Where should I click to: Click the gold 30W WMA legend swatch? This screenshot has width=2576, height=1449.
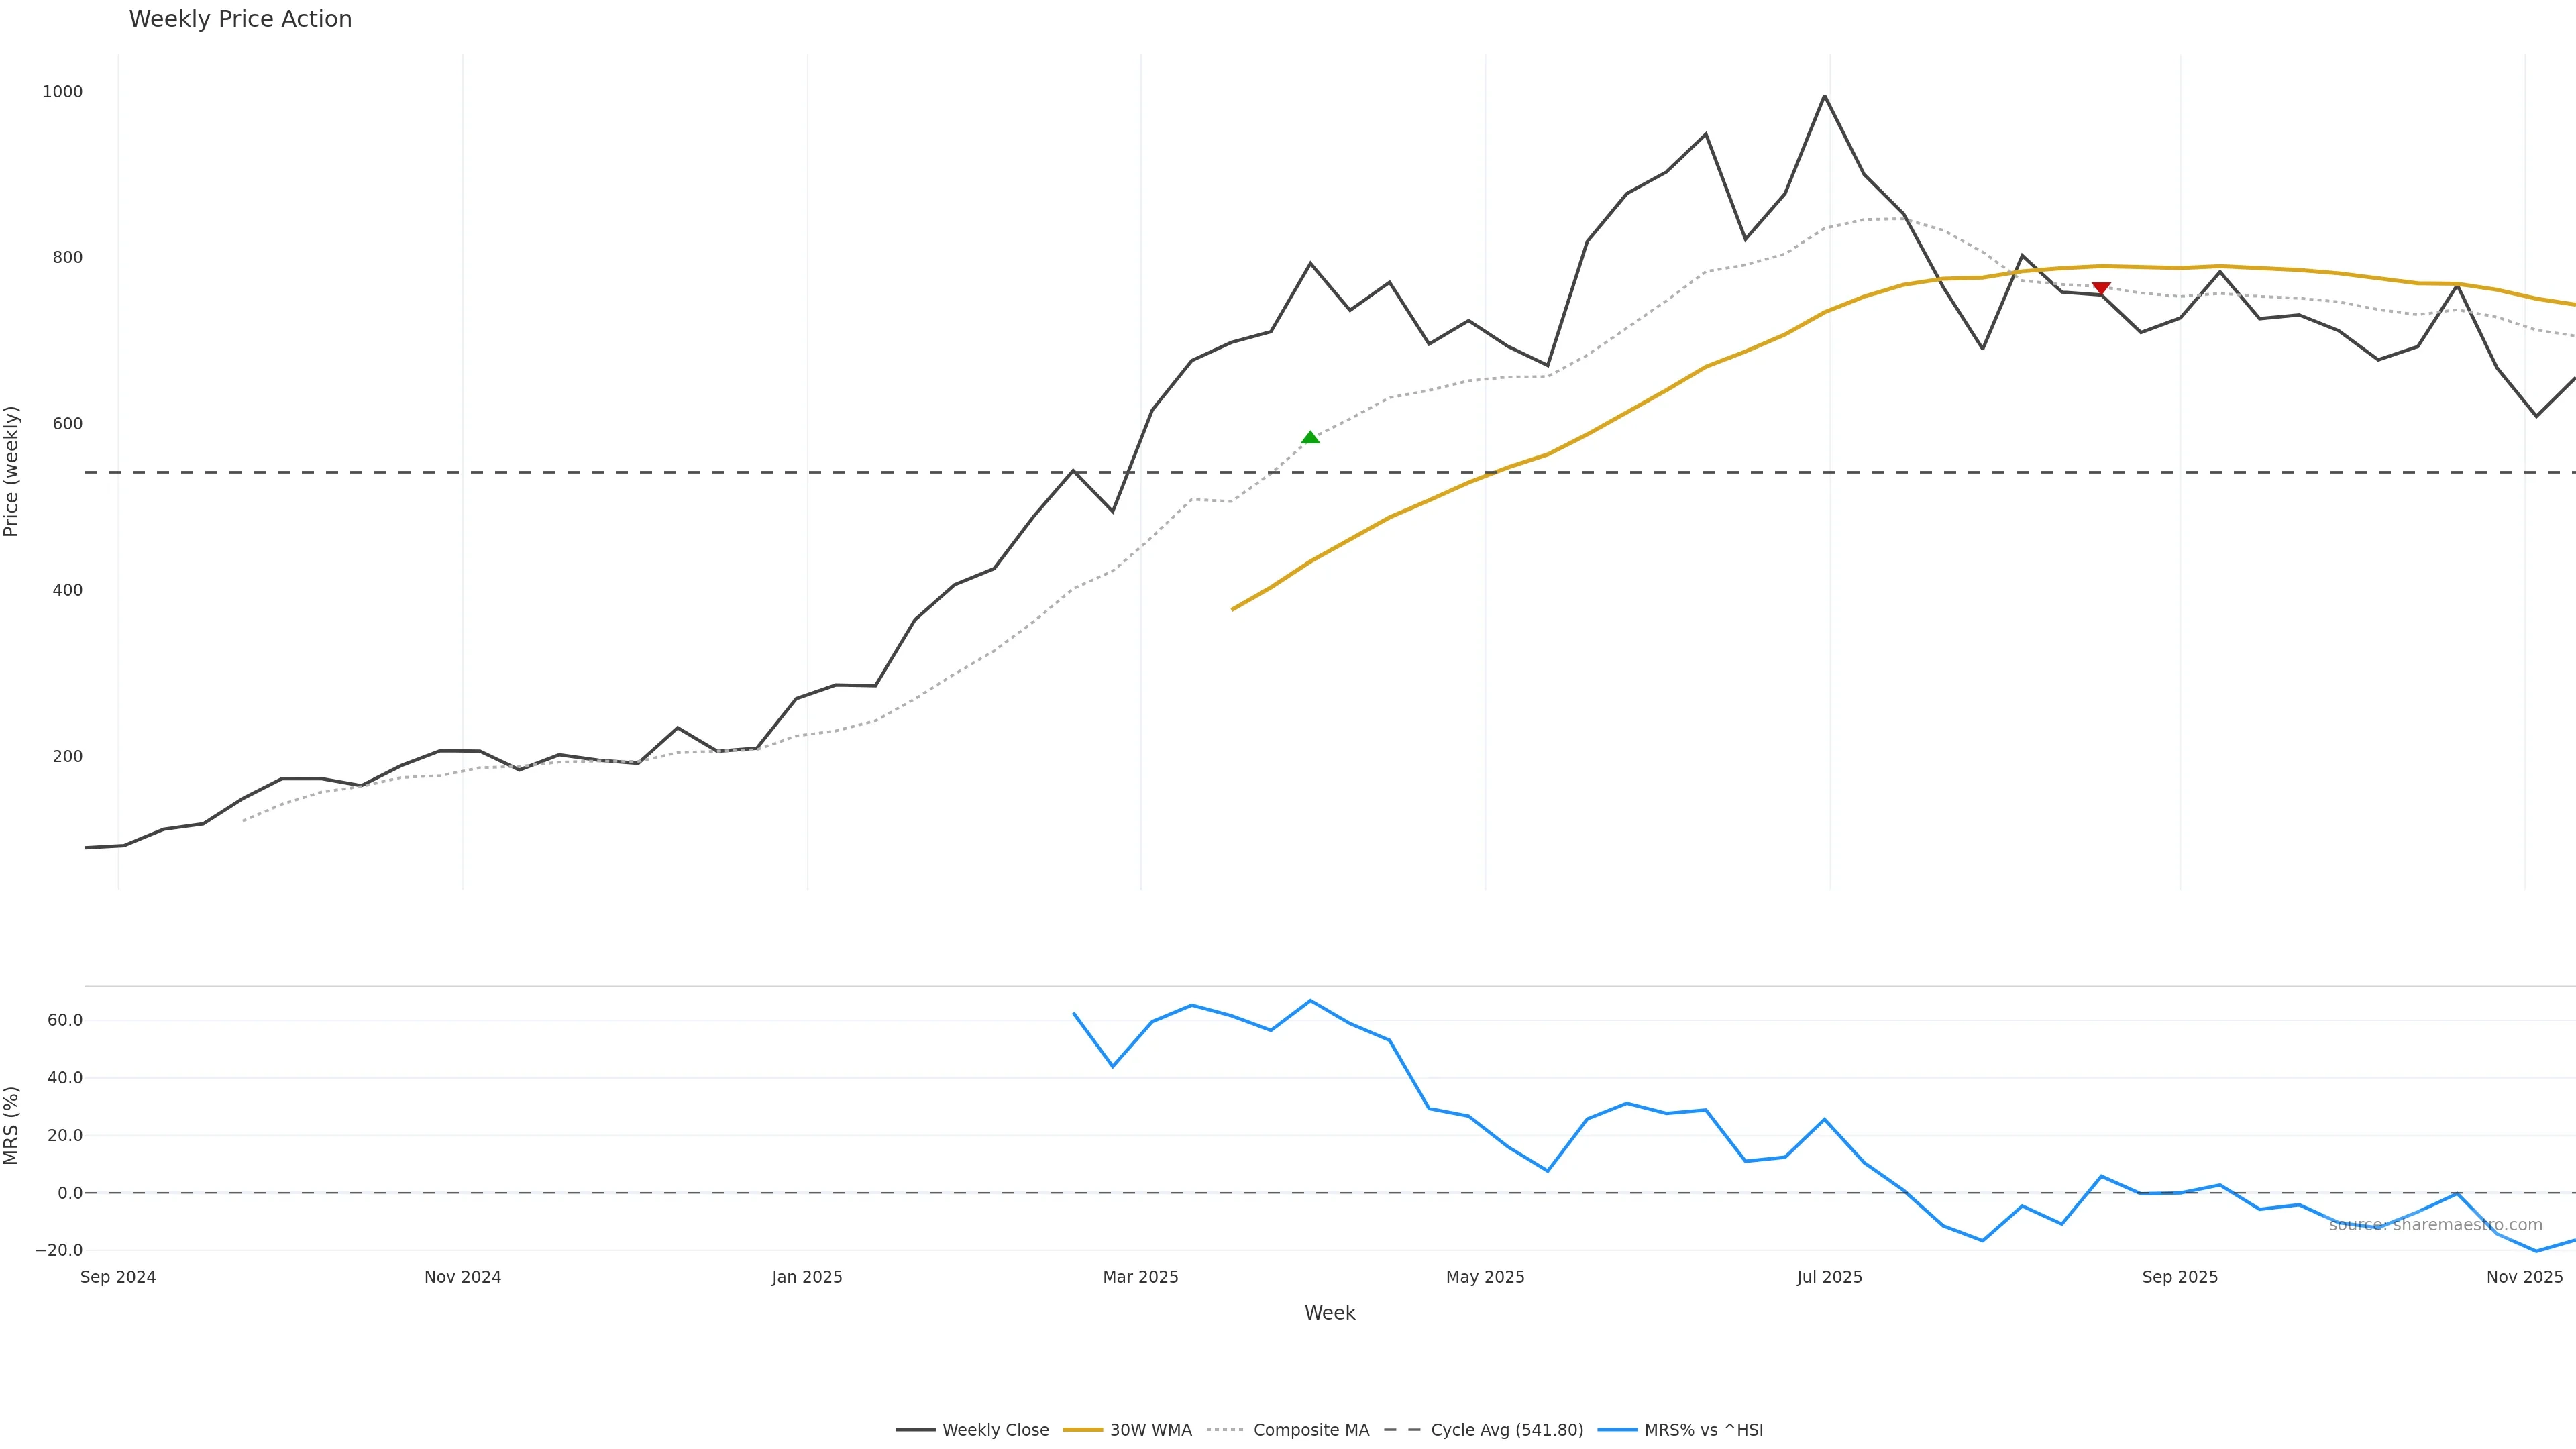point(1083,1430)
